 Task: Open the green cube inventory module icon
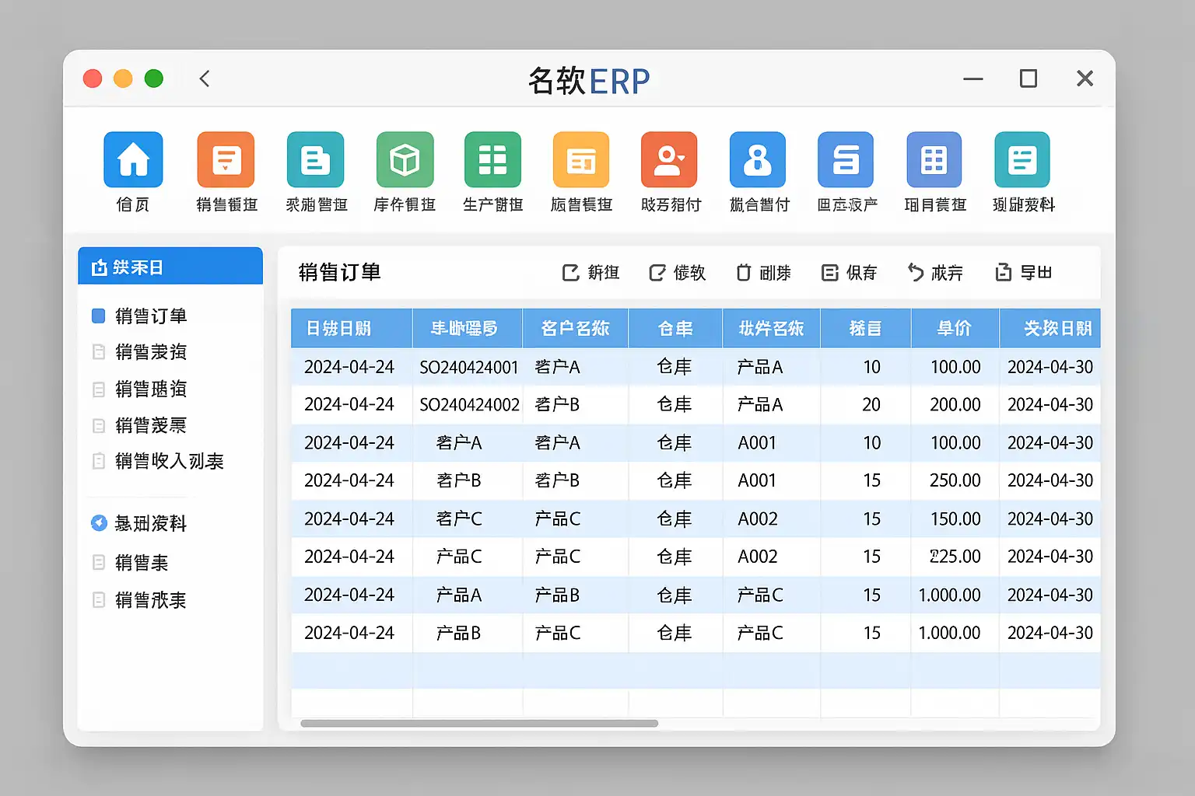405,160
